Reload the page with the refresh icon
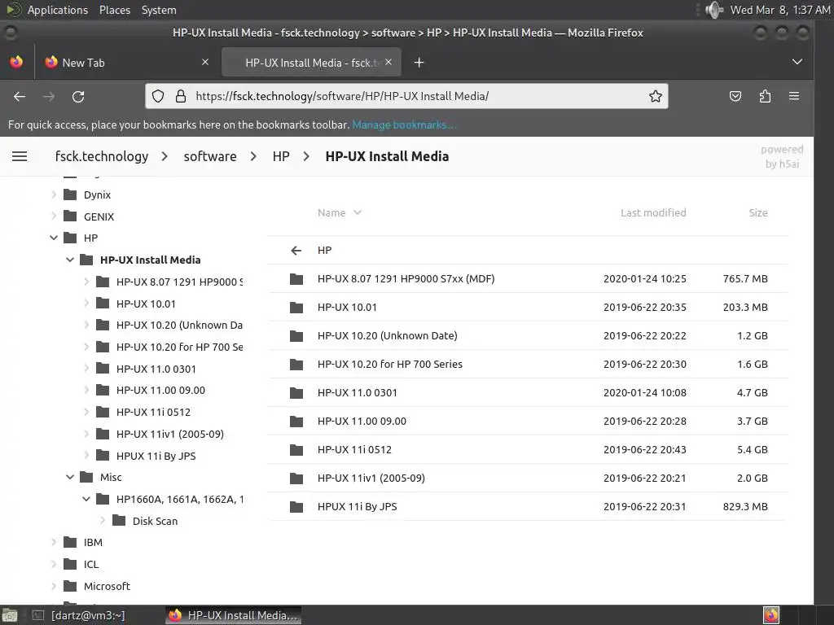Screen dimensions: 834x625 click(x=78, y=96)
